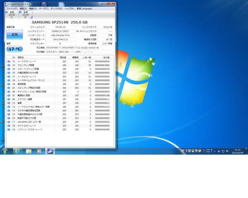Click status icon for attribute ID C4
The height and width of the screenshot is (198, 248).
pos(9,111)
